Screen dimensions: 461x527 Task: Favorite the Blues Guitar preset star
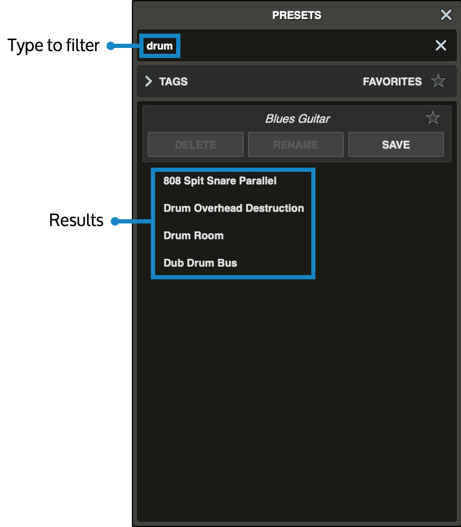click(433, 118)
